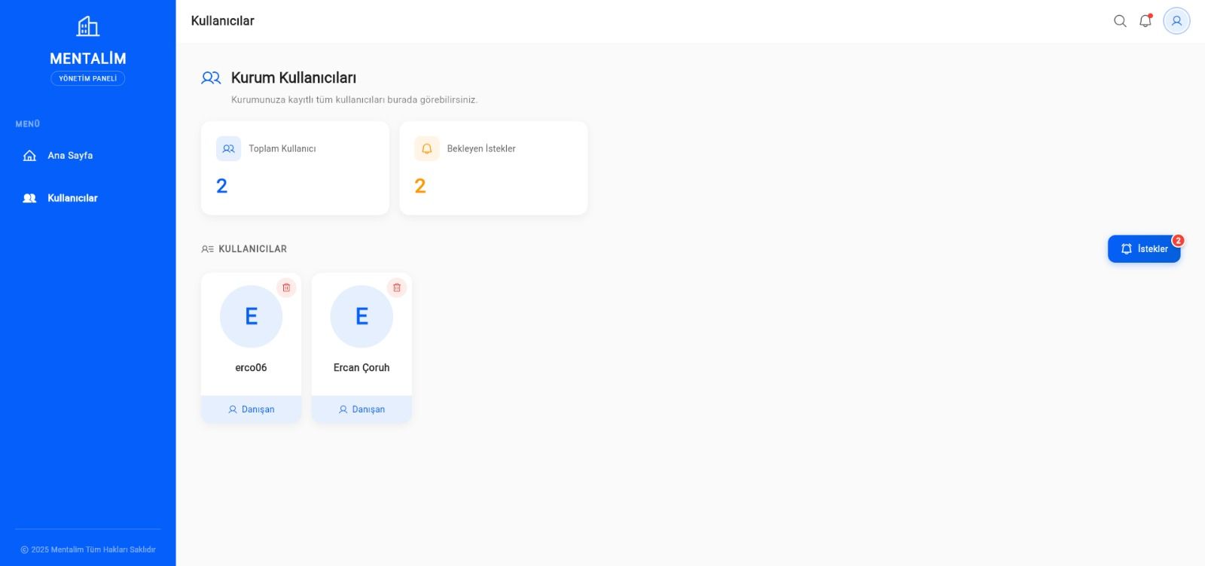Click the Kurumunuza kayıtlı description text
The image size is (1205, 566).
tap(355, 99)
